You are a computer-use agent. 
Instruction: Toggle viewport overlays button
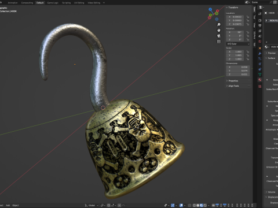point(181,206)
